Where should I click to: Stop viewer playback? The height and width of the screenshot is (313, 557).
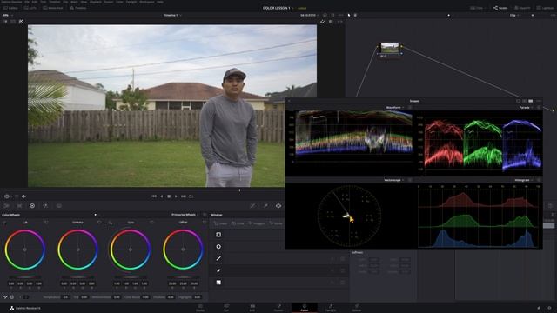coord(169,196)
